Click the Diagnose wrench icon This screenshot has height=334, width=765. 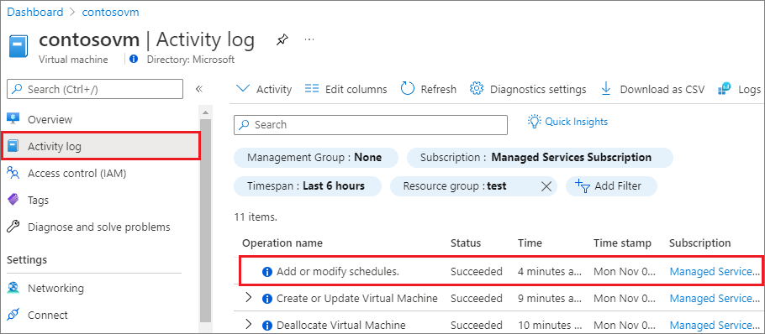(x=13, y=227)
